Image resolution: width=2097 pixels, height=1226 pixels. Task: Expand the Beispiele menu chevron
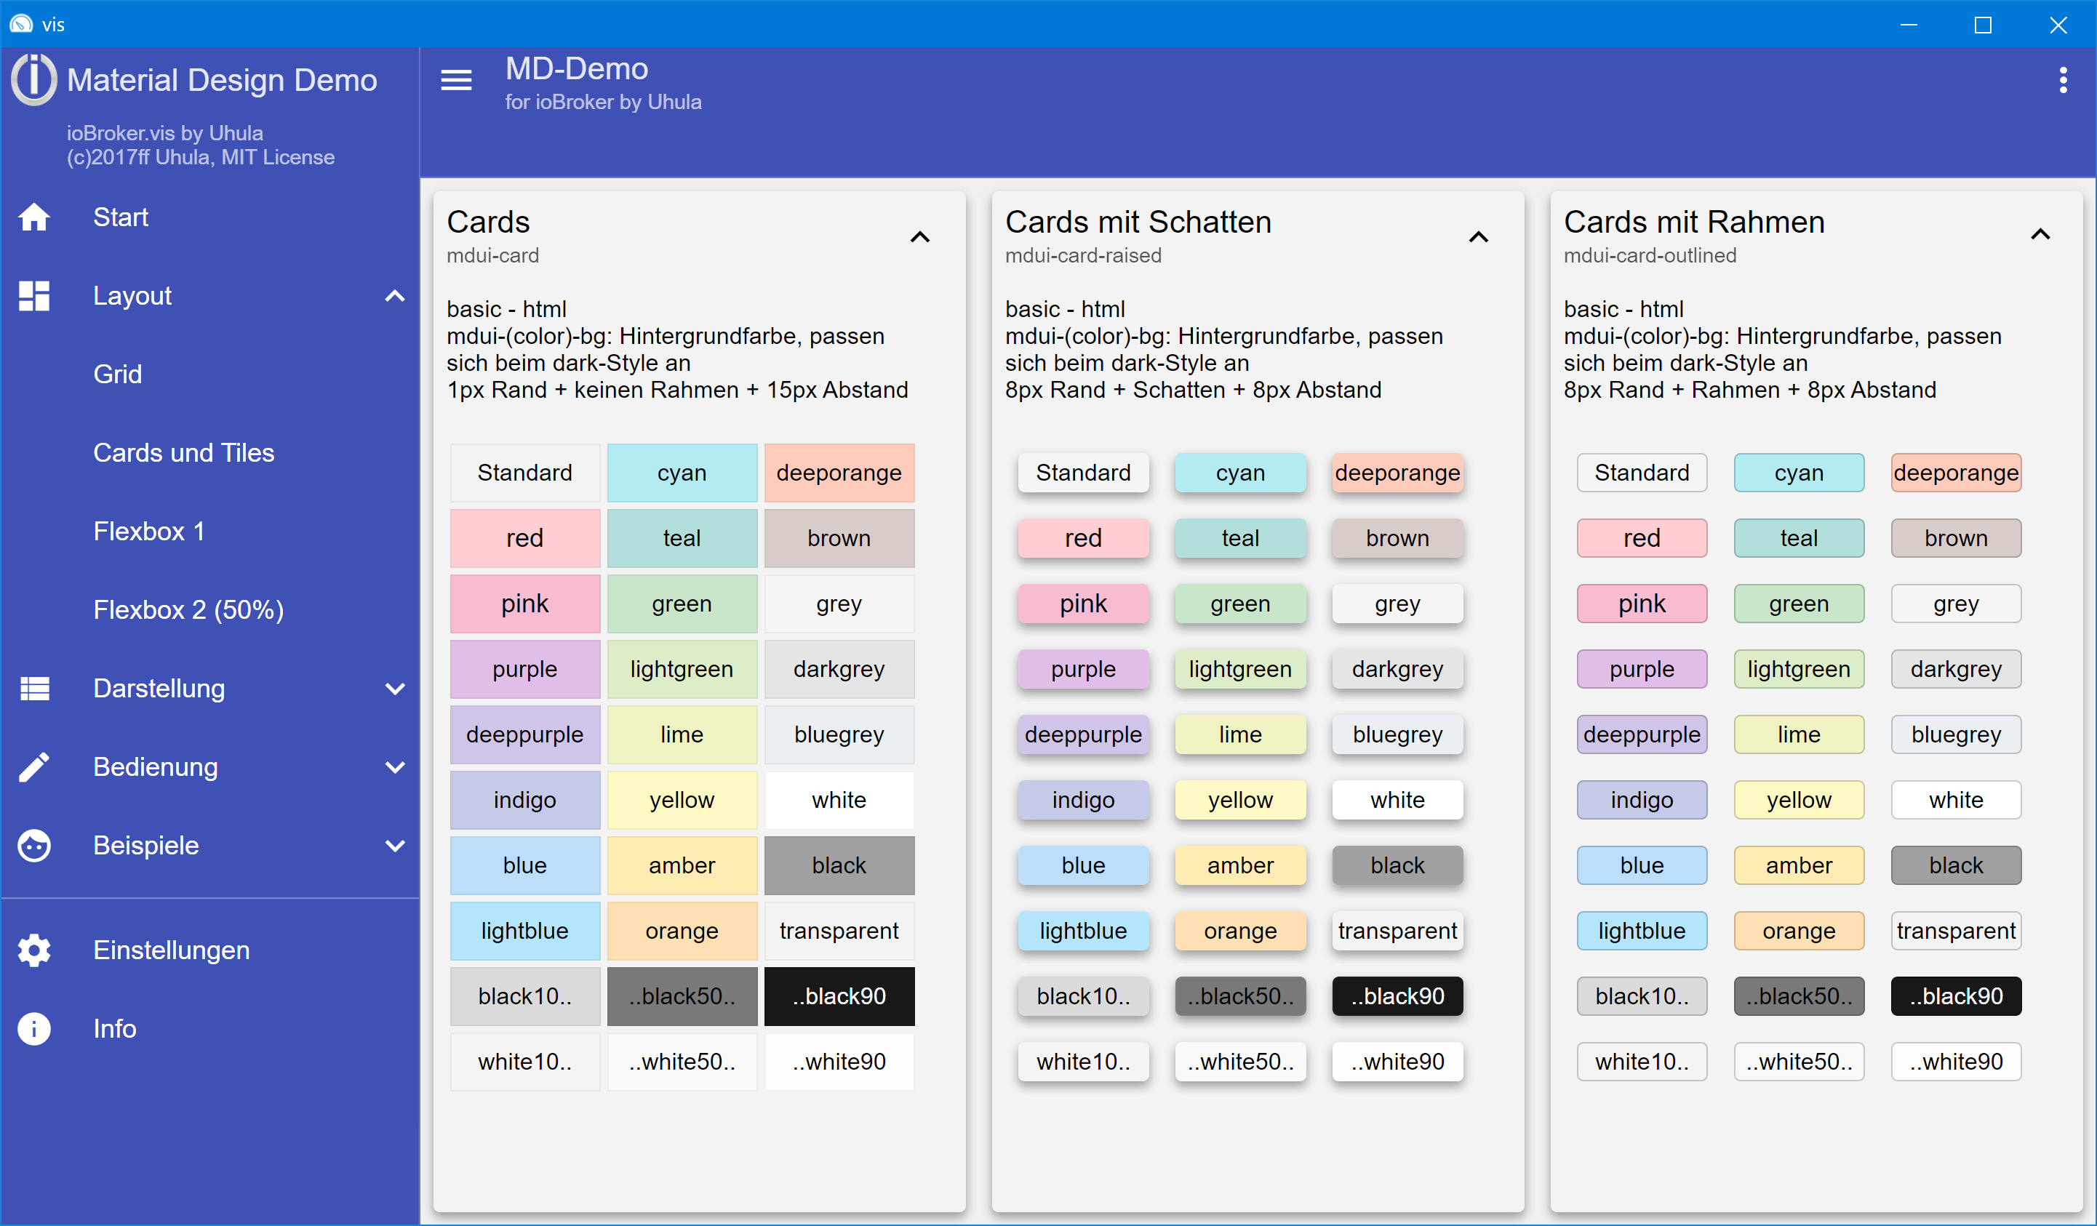click(395, 845)
